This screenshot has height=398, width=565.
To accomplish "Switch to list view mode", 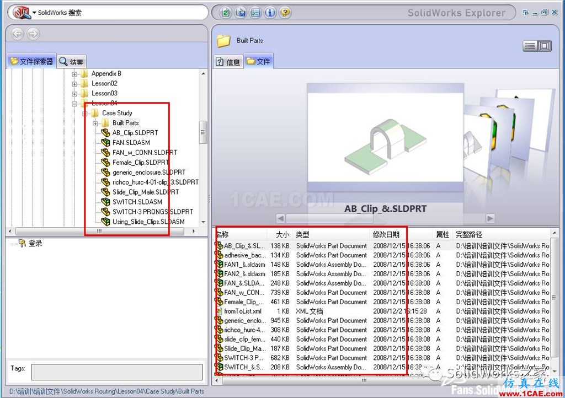I will click(x=530, y=46).
